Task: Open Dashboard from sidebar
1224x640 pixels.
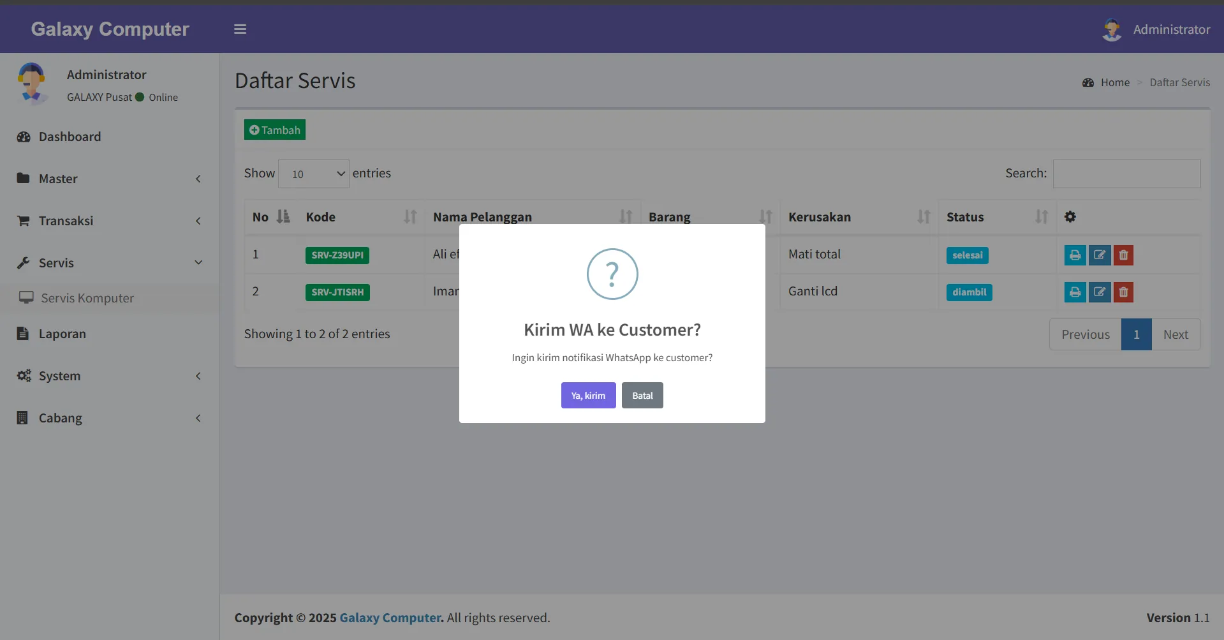Action: pyautogui.click(x=110, y=137)
